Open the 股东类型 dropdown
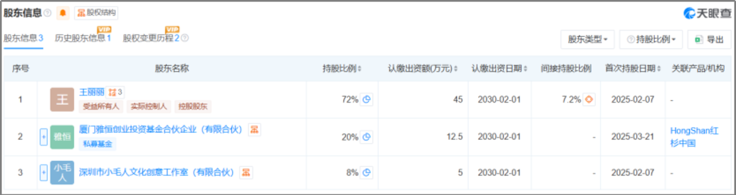Viewport: 736px width, 195px height. 588,39
